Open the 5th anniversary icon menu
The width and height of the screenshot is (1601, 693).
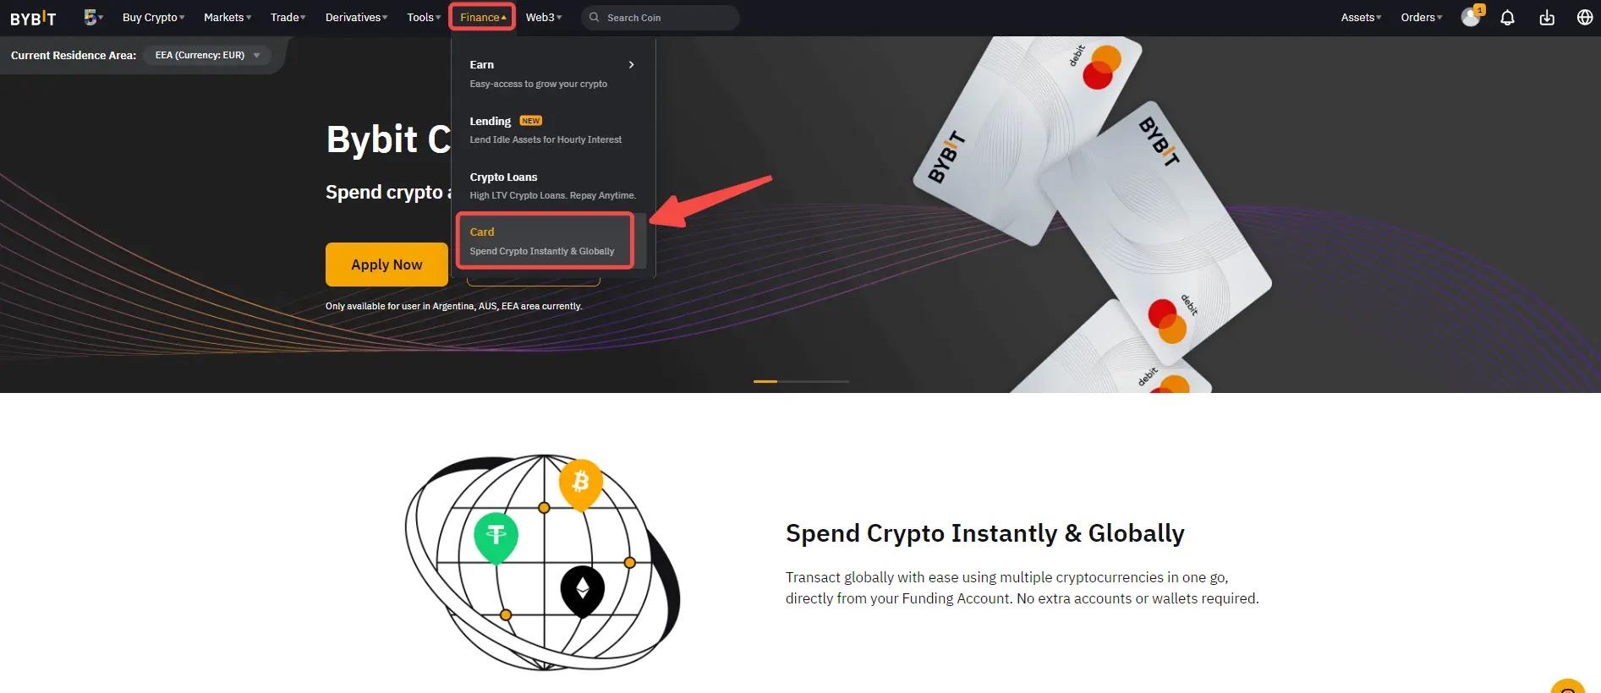(x=93, y=17)
